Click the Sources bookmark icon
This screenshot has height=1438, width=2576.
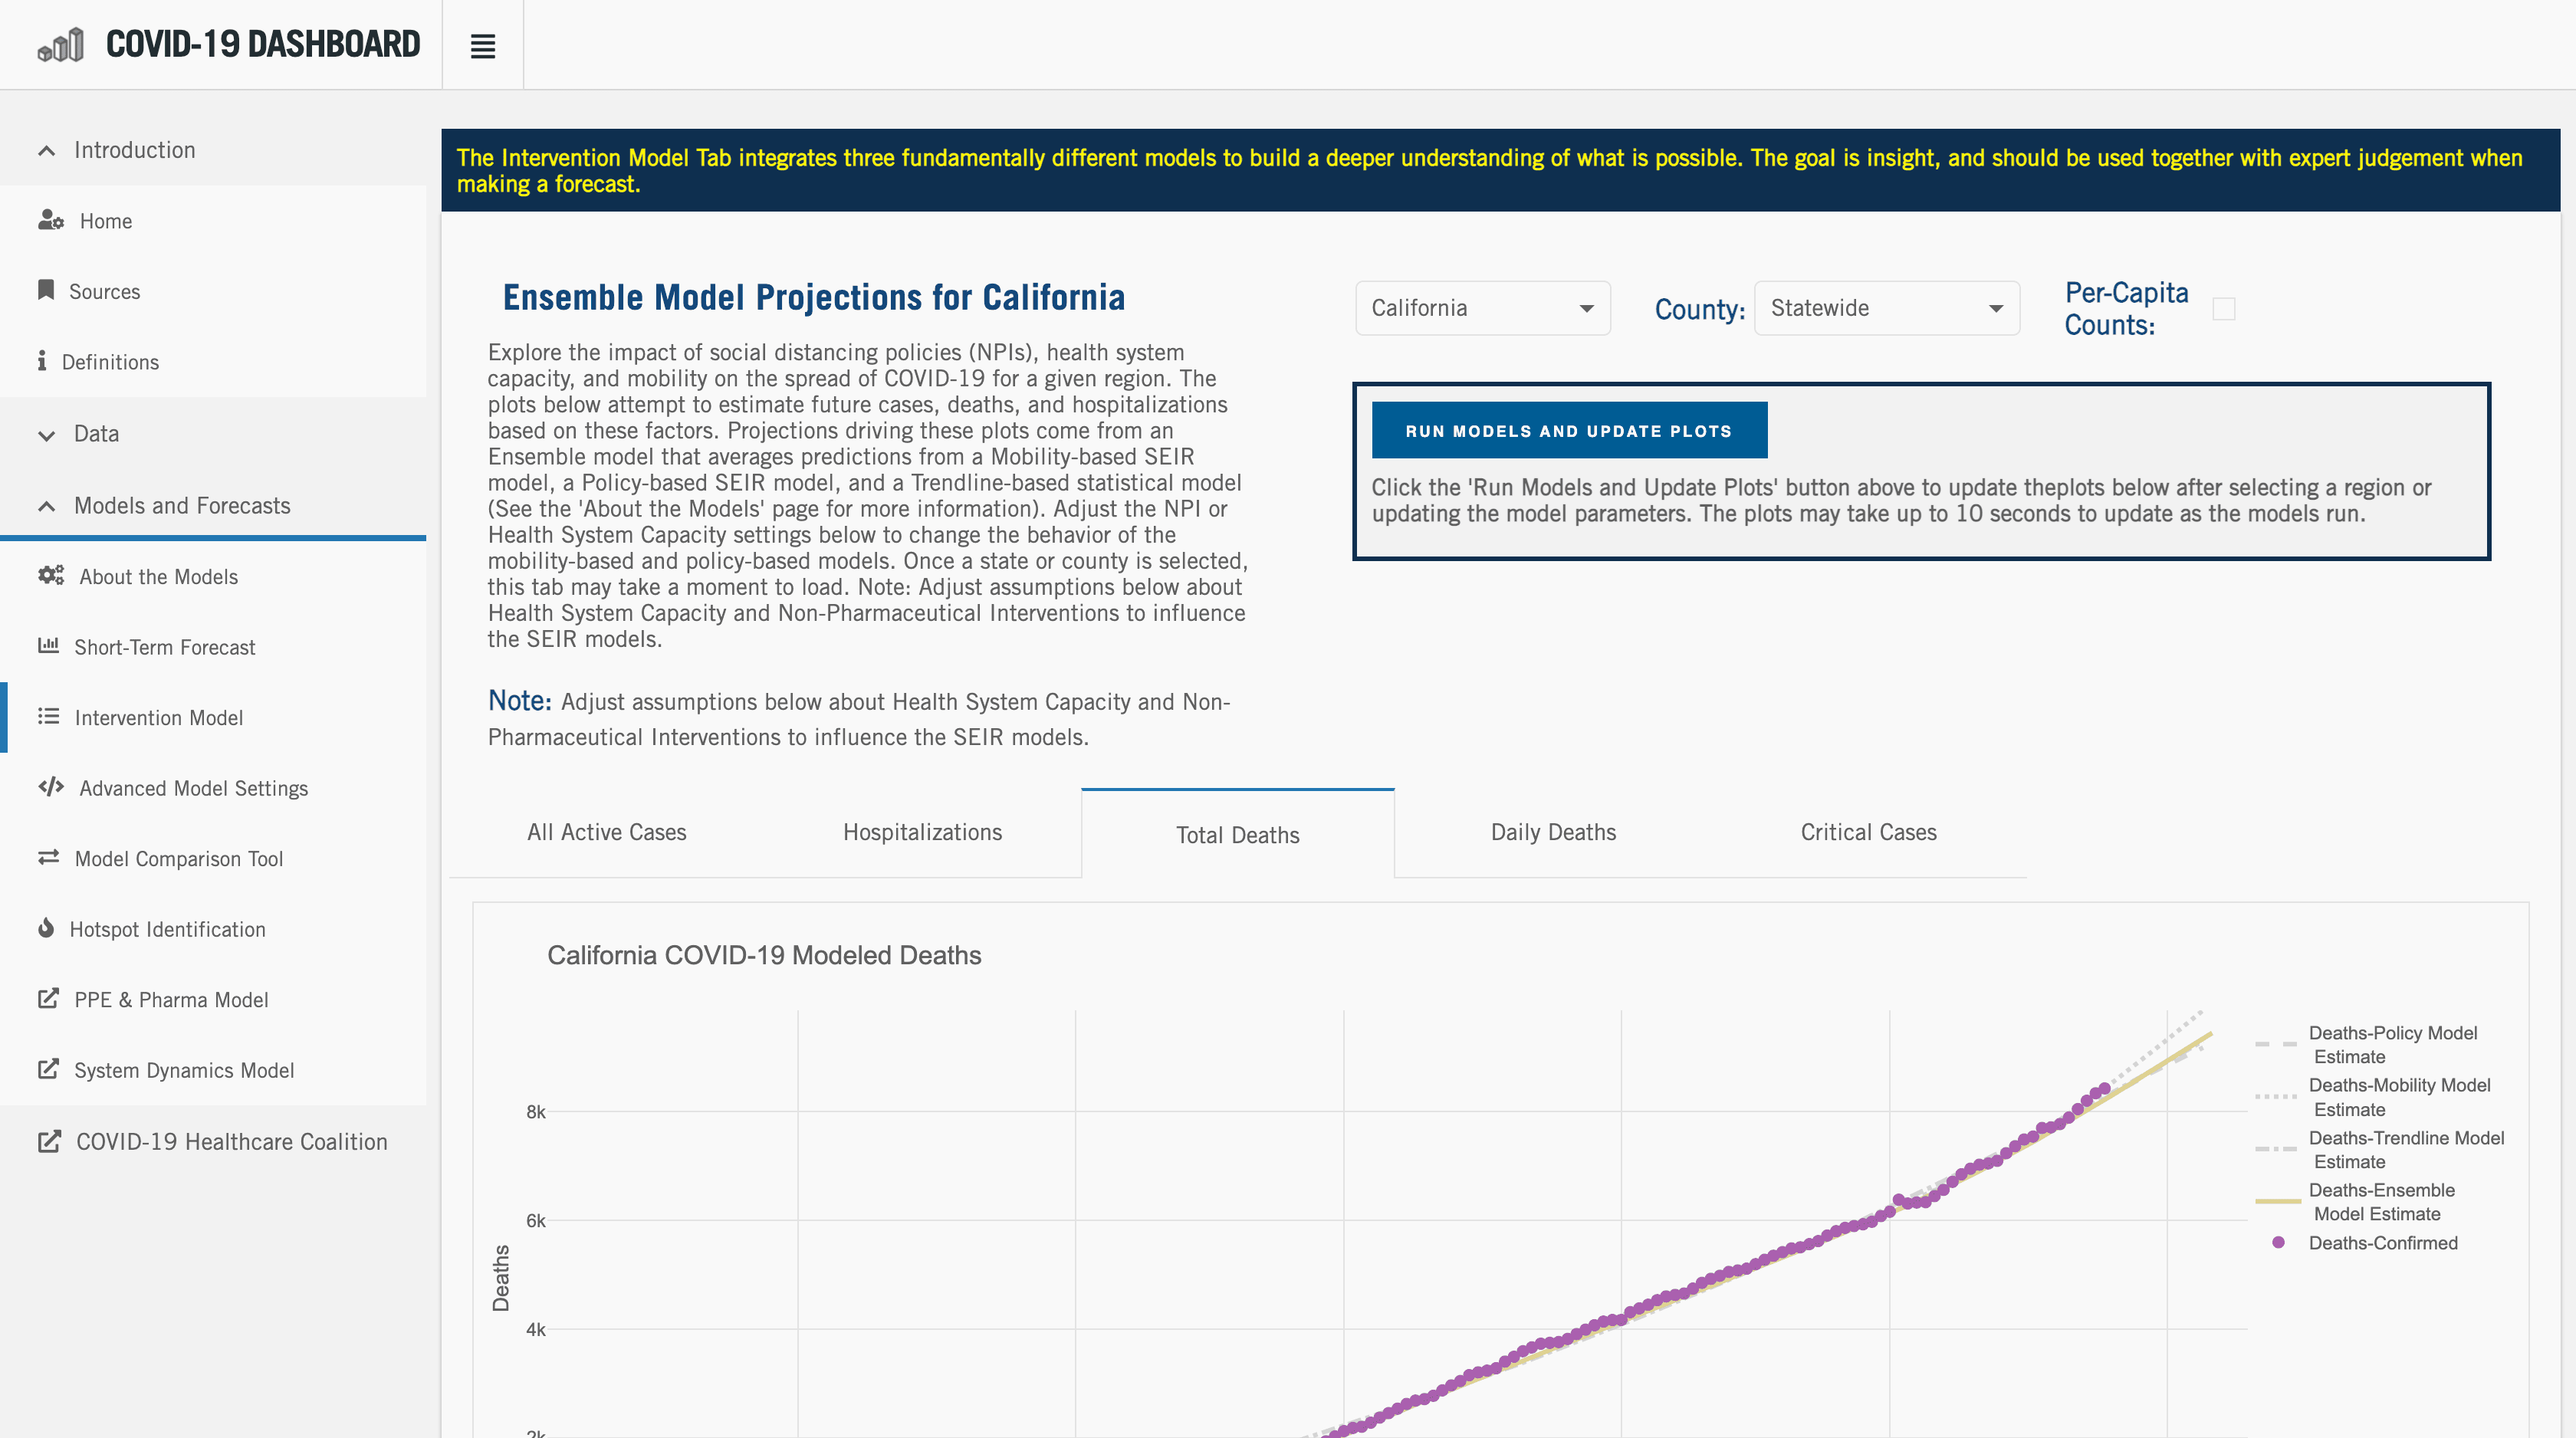point(46,290)
